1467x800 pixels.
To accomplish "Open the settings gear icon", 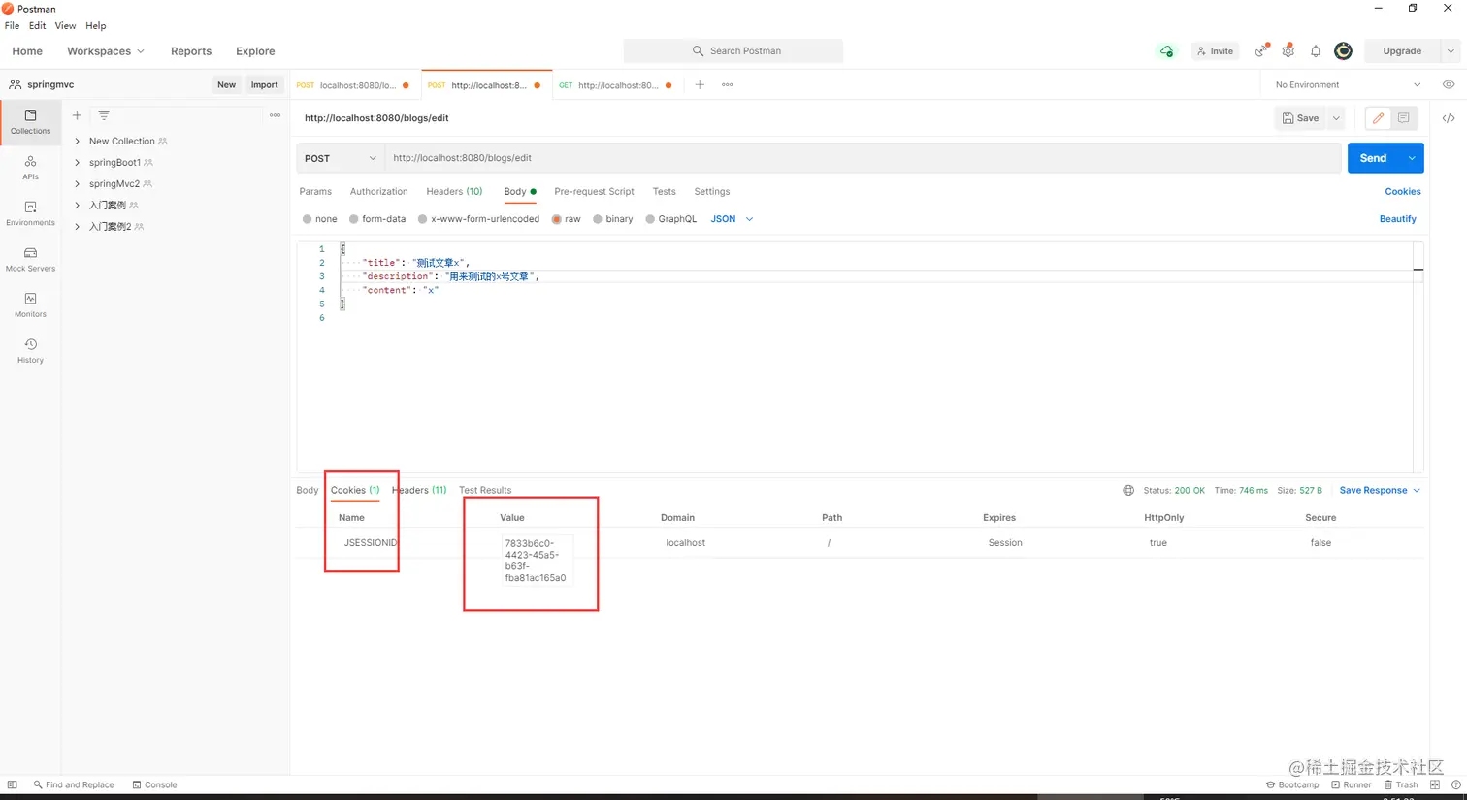I will coord(1288,50).
